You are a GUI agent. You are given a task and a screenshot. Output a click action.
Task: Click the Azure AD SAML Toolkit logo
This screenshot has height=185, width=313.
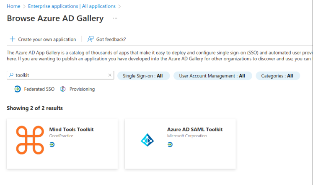click(147, 140)
